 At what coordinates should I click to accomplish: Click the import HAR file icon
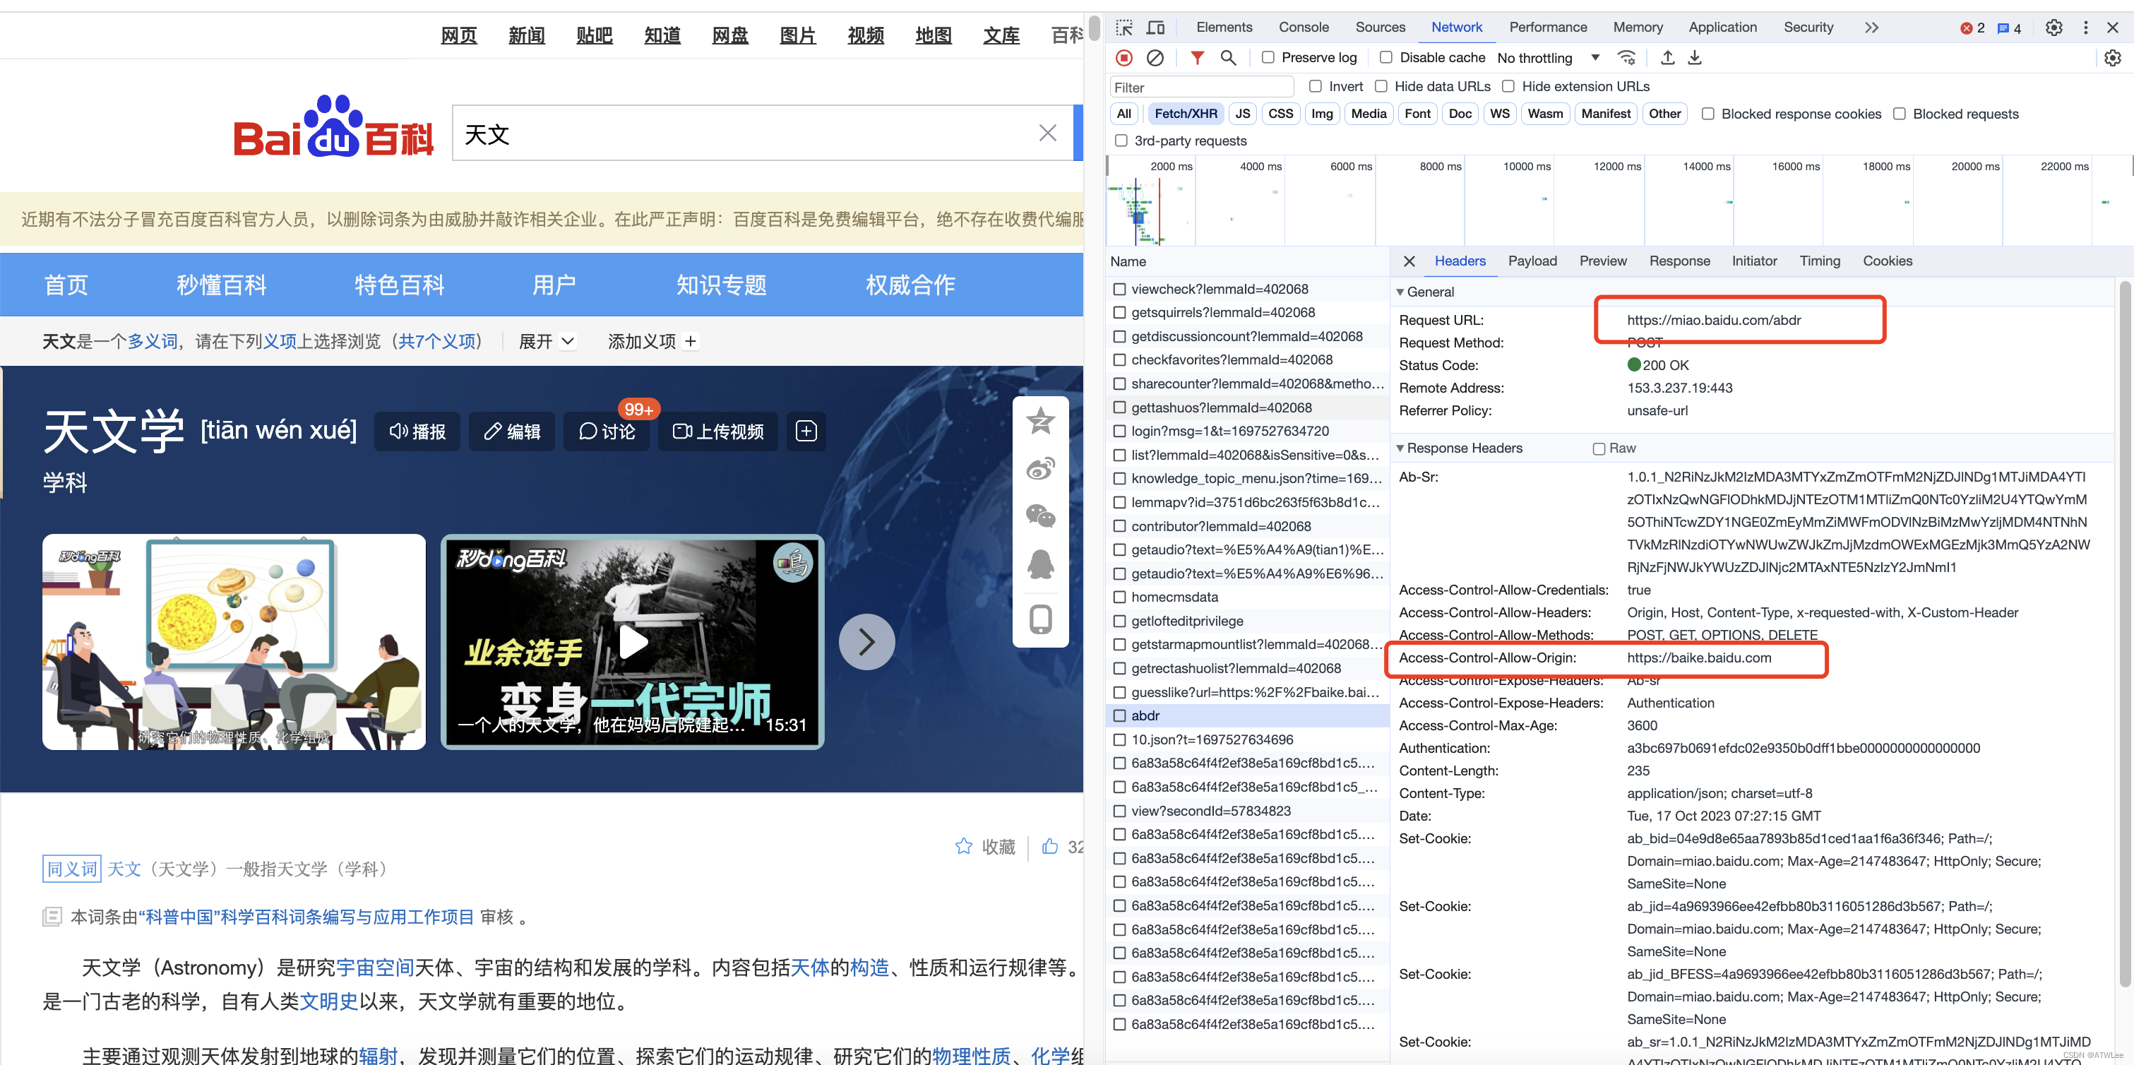coord(1667,57)
